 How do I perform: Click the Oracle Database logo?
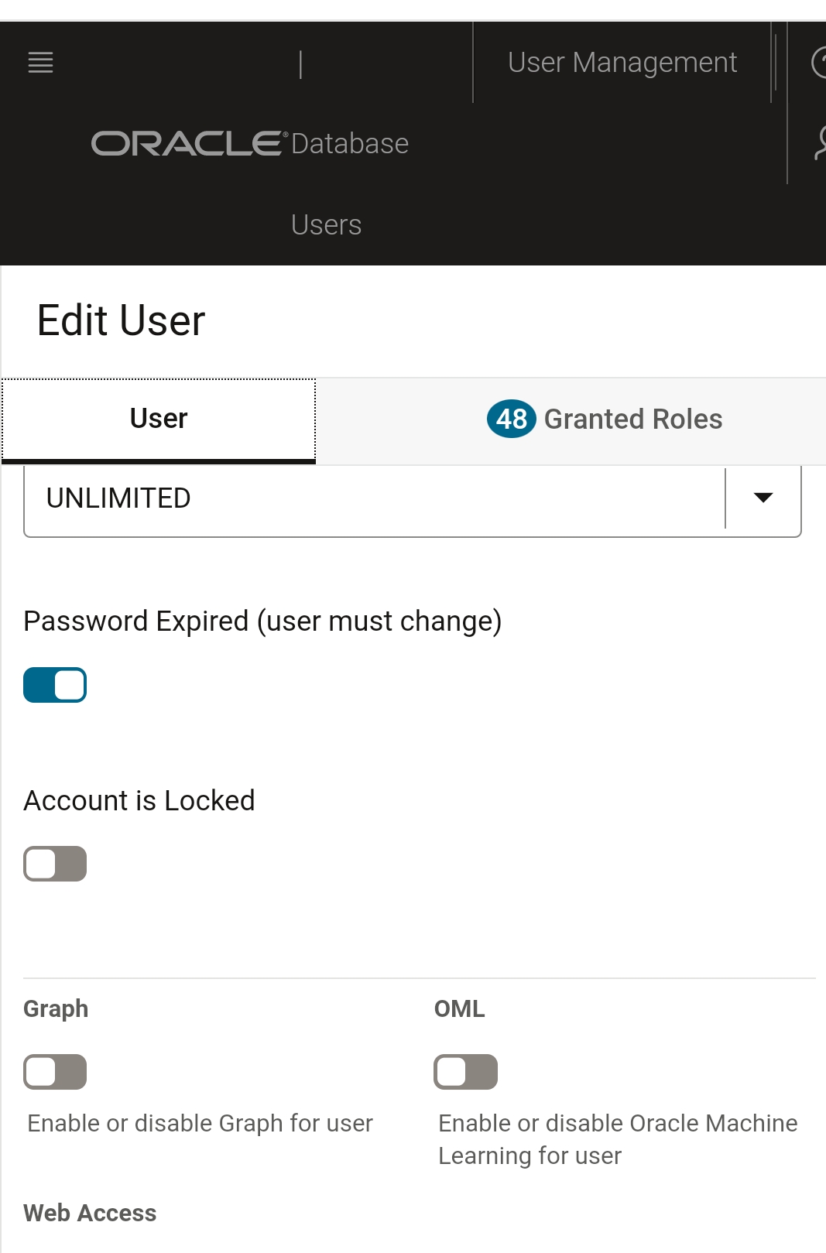(250, 143)
